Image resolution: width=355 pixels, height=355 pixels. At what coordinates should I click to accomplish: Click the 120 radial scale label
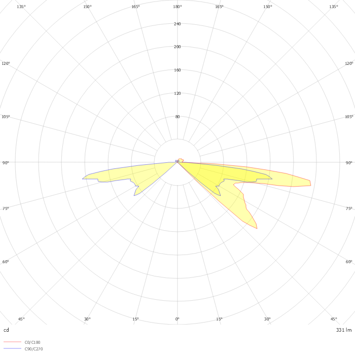pos(177,93)
